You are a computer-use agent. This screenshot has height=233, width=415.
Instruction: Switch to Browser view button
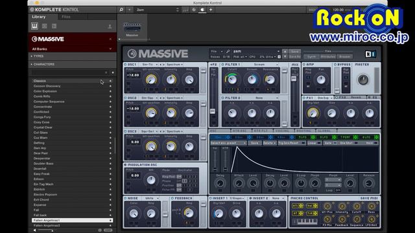344,56
